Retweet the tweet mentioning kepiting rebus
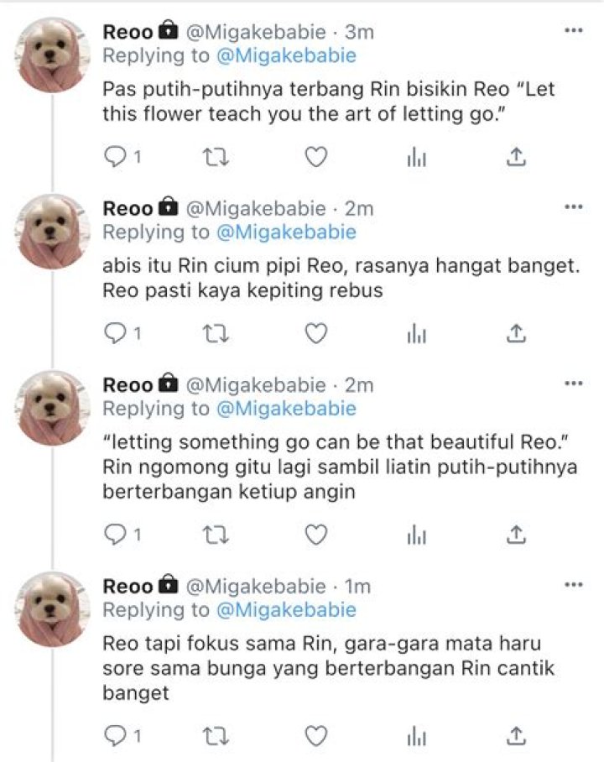This screenshot has height=762, width=604. (216, 334)
